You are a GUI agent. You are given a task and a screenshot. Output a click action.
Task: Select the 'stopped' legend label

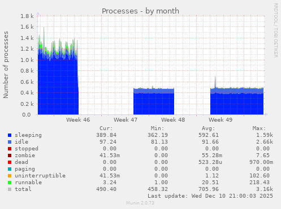tap(27, 149)
